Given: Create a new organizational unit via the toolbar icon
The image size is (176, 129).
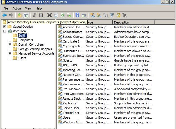Looking at the screenshot, I should pos(105,15).
